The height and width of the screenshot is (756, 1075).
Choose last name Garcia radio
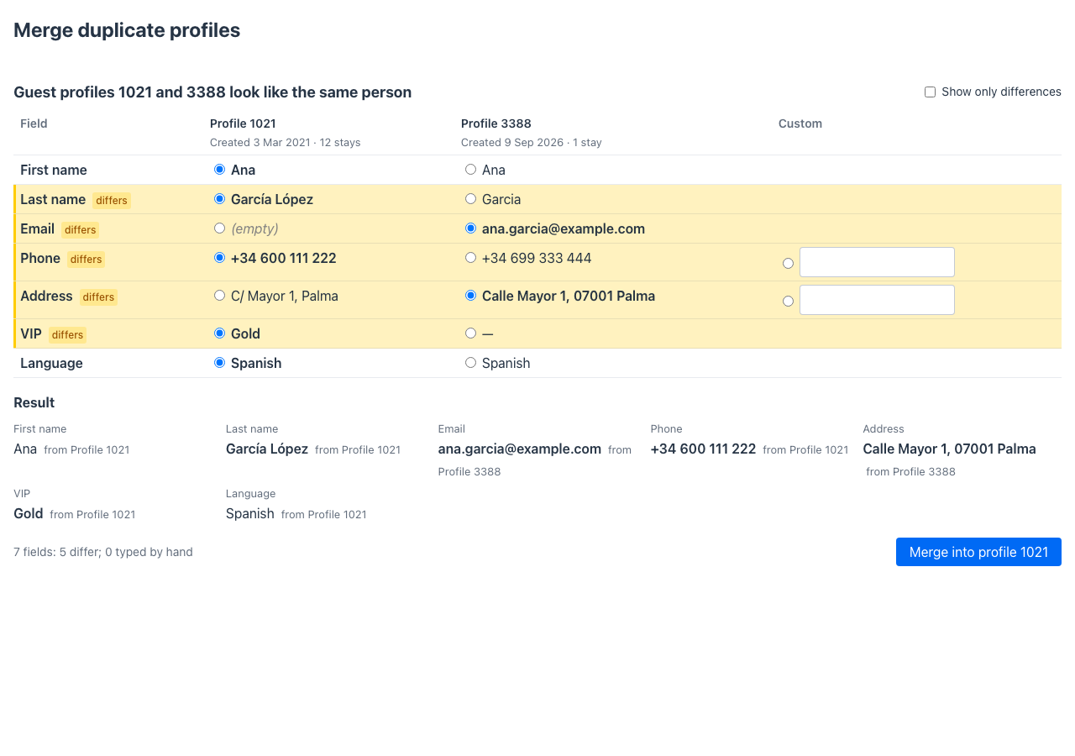470,199
